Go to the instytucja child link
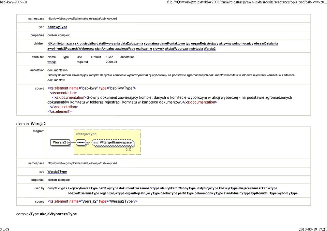Viewport: 327px width, 231px height. 196,49
